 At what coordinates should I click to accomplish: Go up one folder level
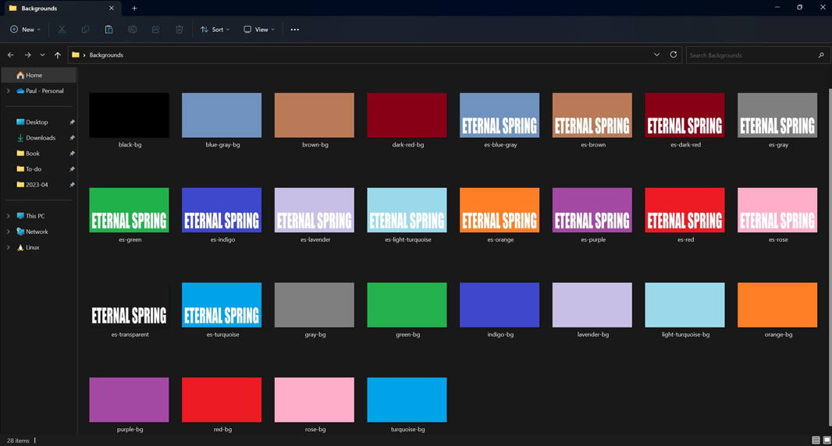[x=58, y=55]
